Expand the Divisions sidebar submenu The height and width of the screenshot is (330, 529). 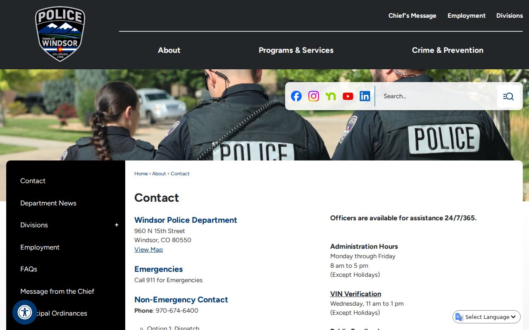click(117, 225)
